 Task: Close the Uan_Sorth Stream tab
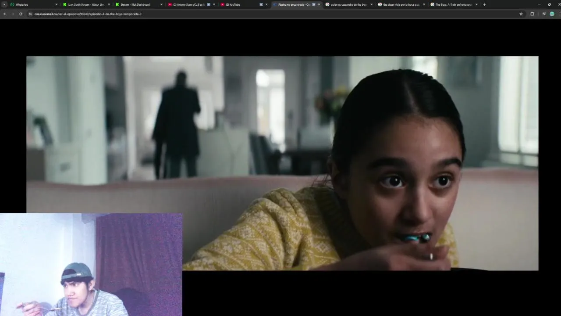coord(109,4)
